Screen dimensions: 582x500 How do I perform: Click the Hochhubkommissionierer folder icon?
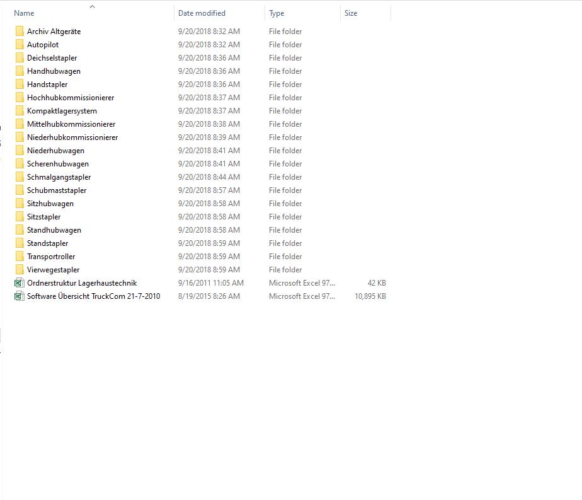(x=20, y=97)
